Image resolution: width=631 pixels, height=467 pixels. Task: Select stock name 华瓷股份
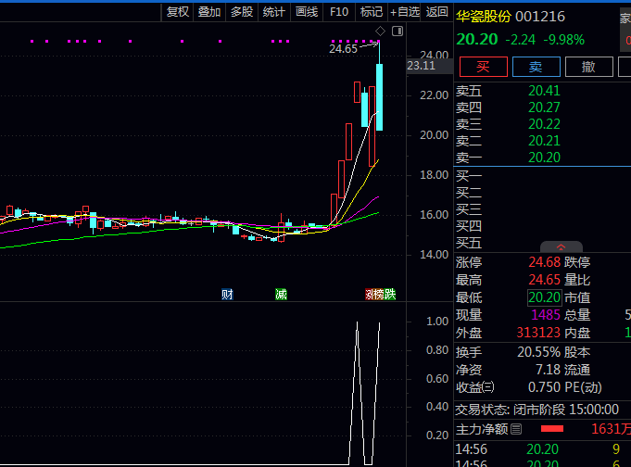(x=484, y=17)
